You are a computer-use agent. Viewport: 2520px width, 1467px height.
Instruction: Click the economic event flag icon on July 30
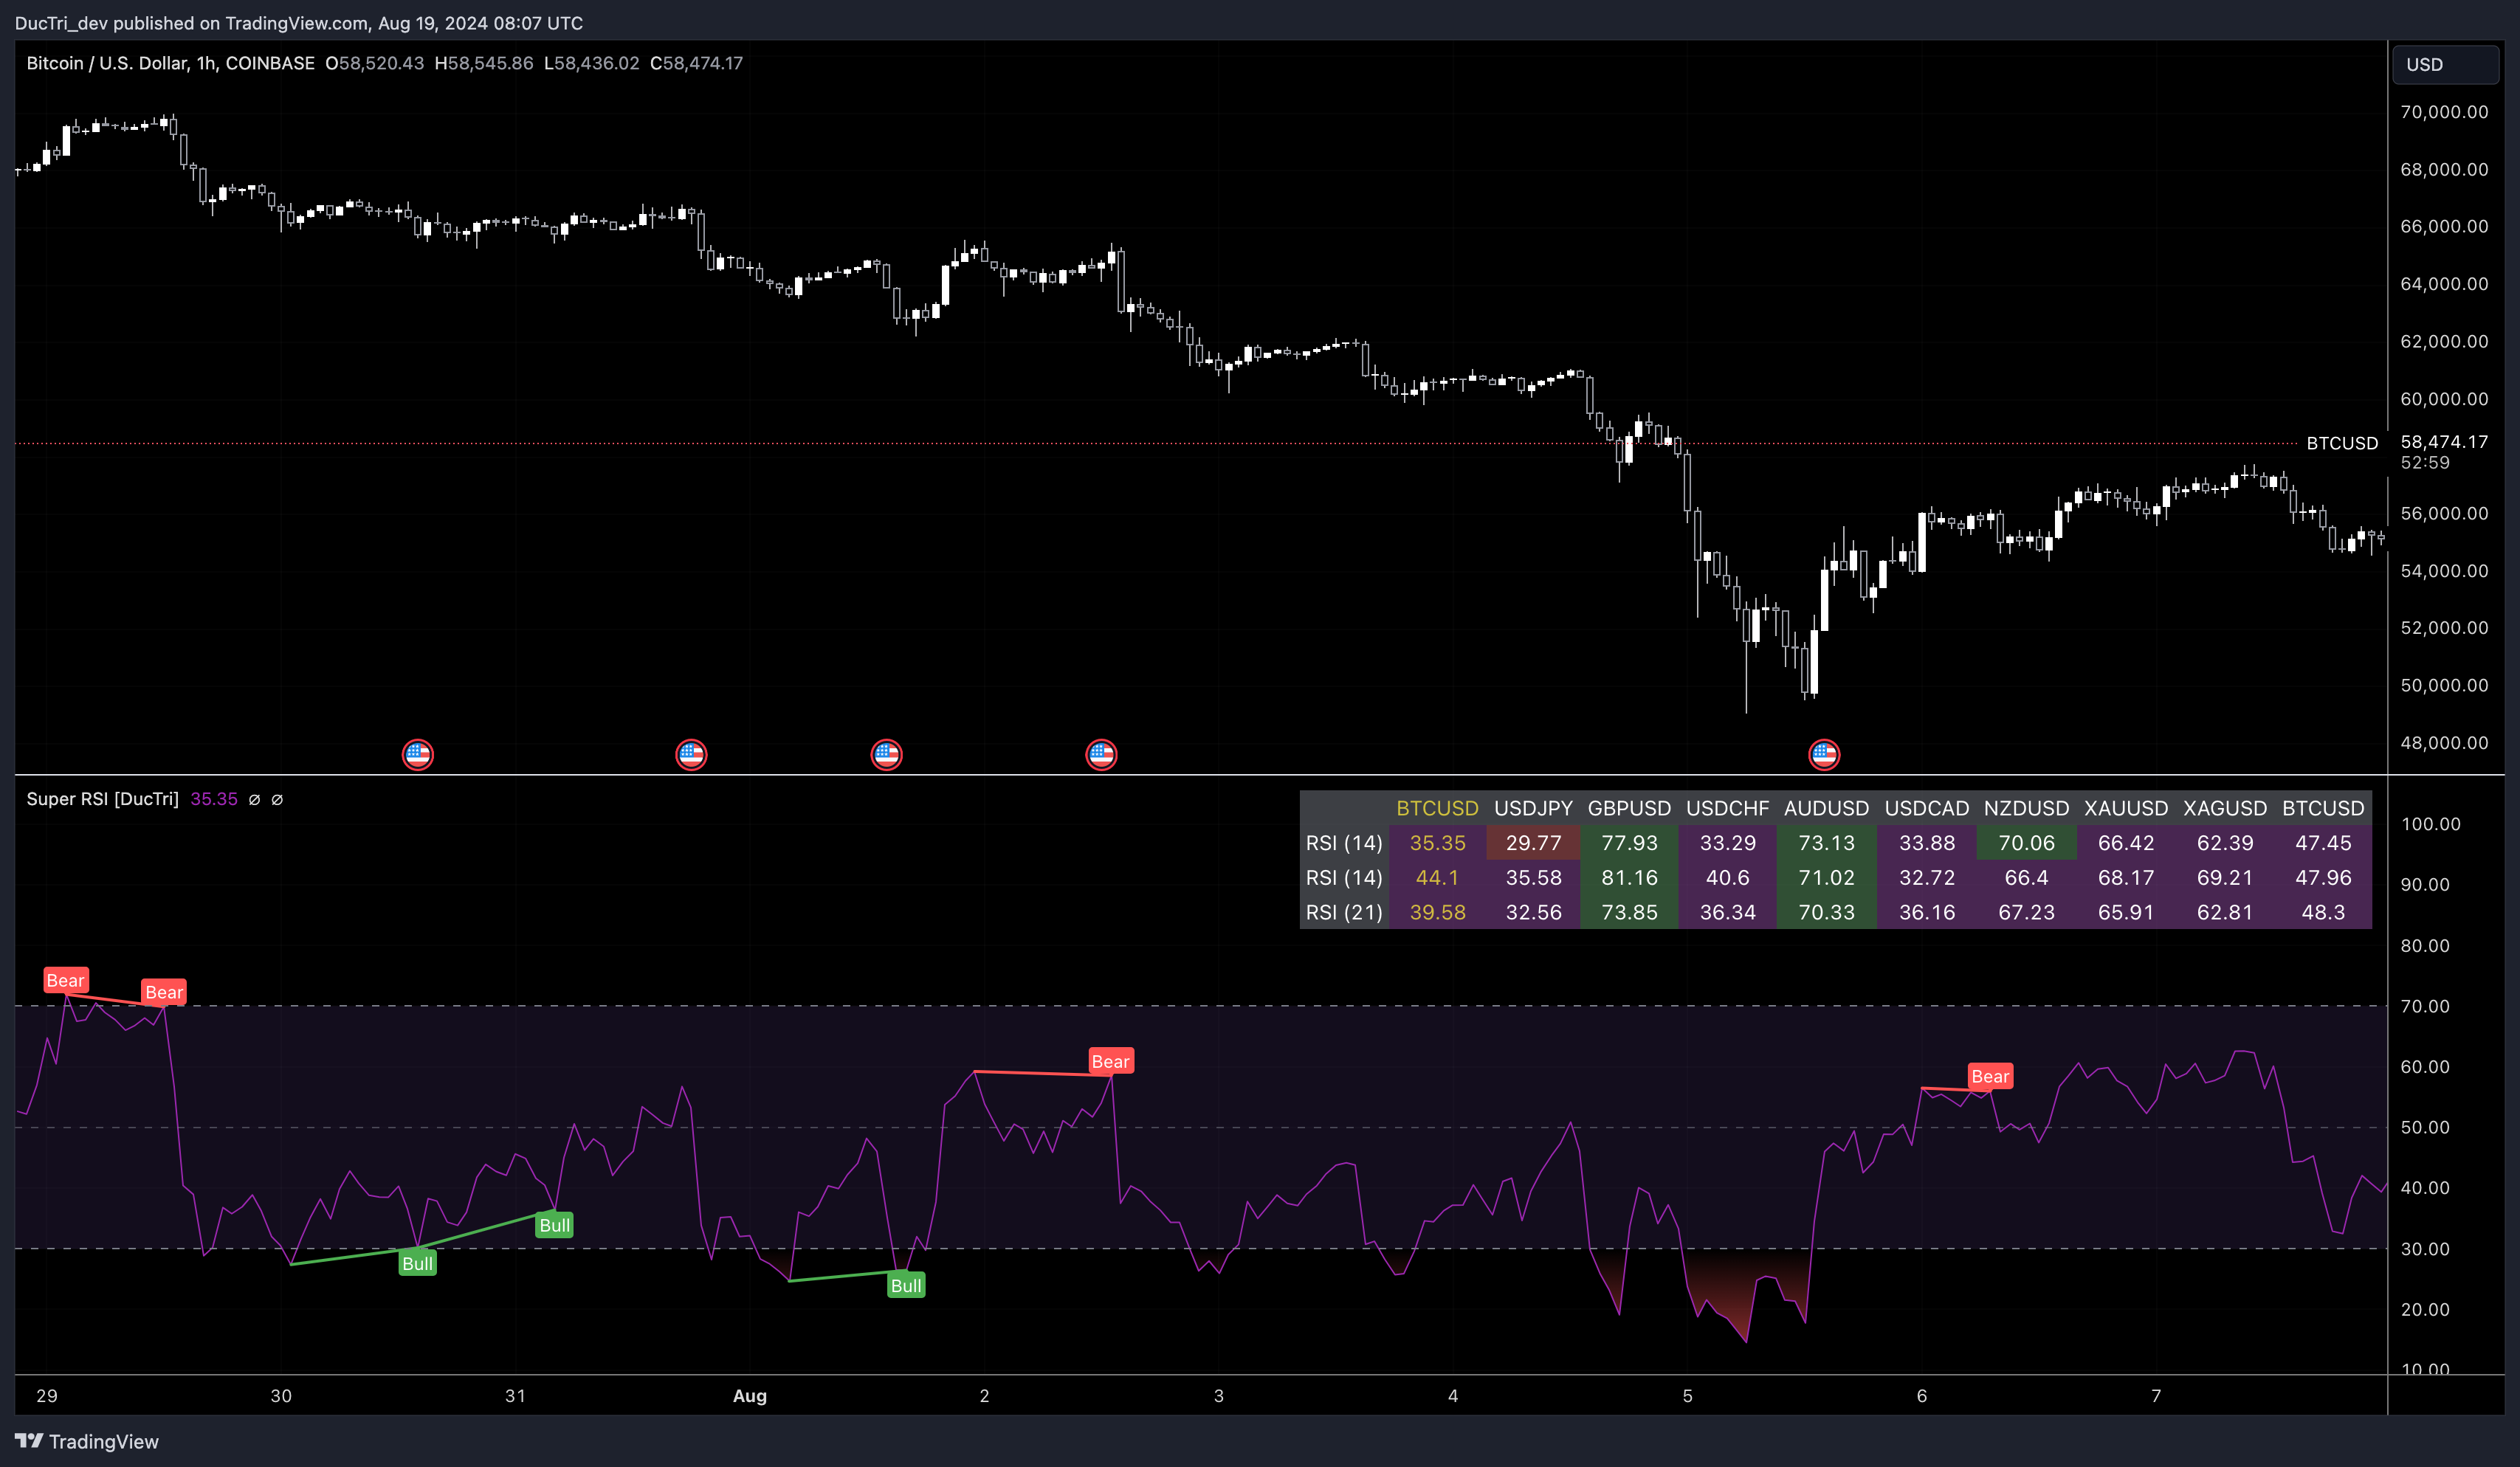coord(417,754)
